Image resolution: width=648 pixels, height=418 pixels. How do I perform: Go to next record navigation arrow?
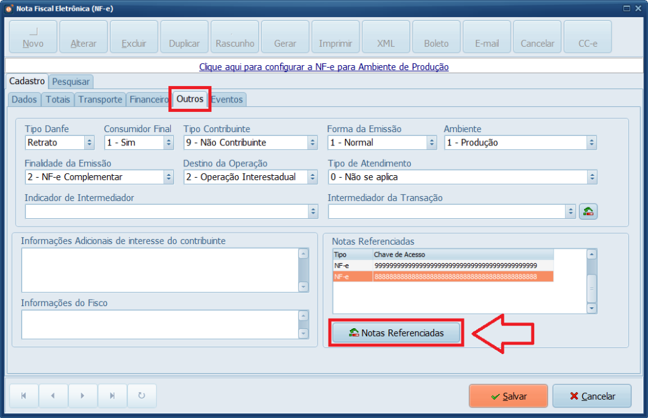(x=83, y=396)
